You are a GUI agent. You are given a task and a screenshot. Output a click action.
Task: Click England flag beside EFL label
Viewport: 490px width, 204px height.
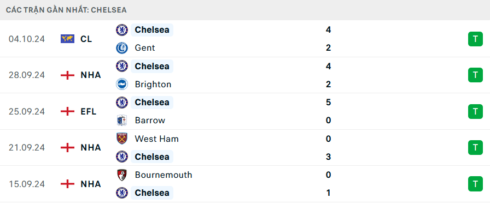[67, 111]
